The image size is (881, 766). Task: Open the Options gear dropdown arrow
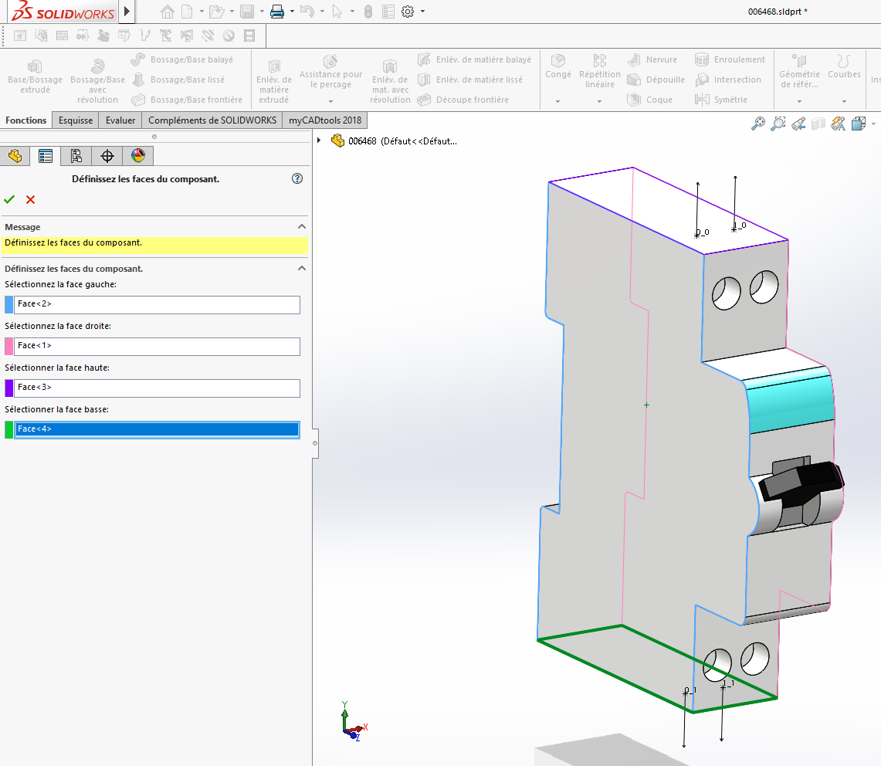422,12
